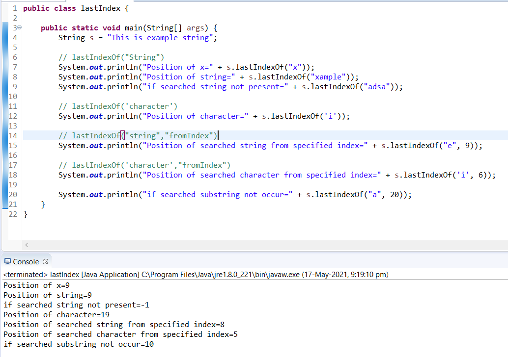The width and height of the screenshot is (508, 357).
Task: Click the "e", 9 arguments on line 15
Action: click(x=456, y=146)
